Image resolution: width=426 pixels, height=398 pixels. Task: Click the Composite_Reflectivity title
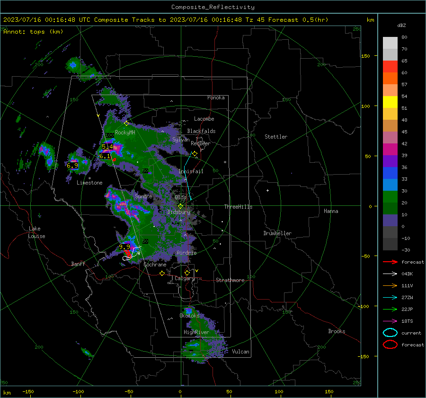213,7
